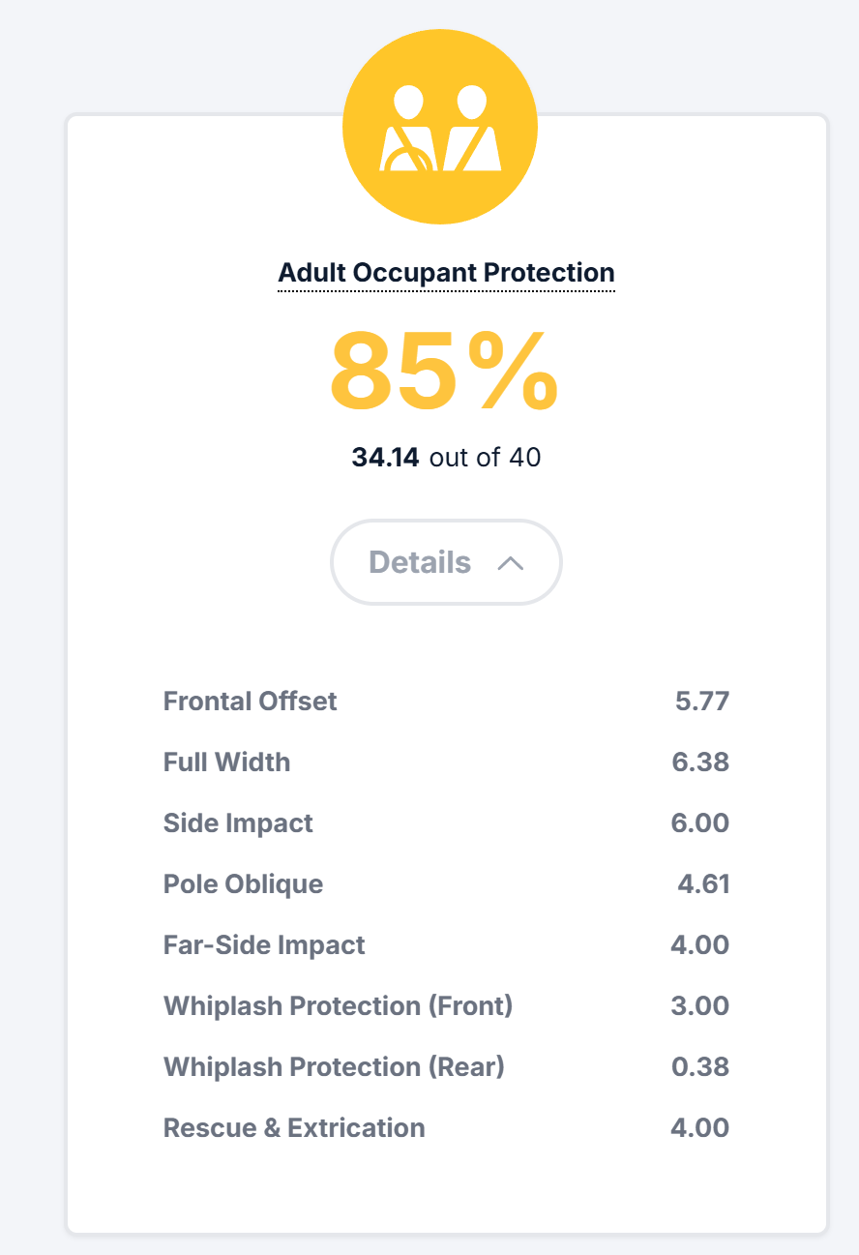Screen dimensions: 859x1255
Task: Click the Full Width score 6.38
Action: click(x=700, y=762)
